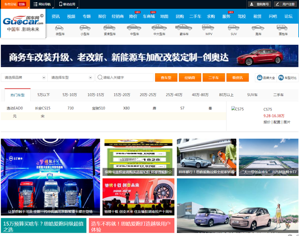The image size is (299, 236).
Task: Select the 微型车 car category icon
Action: [x=59, y=28]
